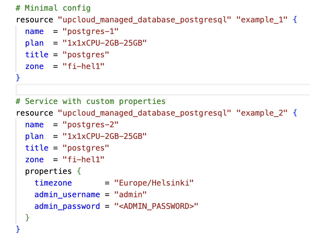Image resolution: width=310 pixels, height=238 pixels.
Task: Click the "postgres-1" name value
Action: click(91, 31)
